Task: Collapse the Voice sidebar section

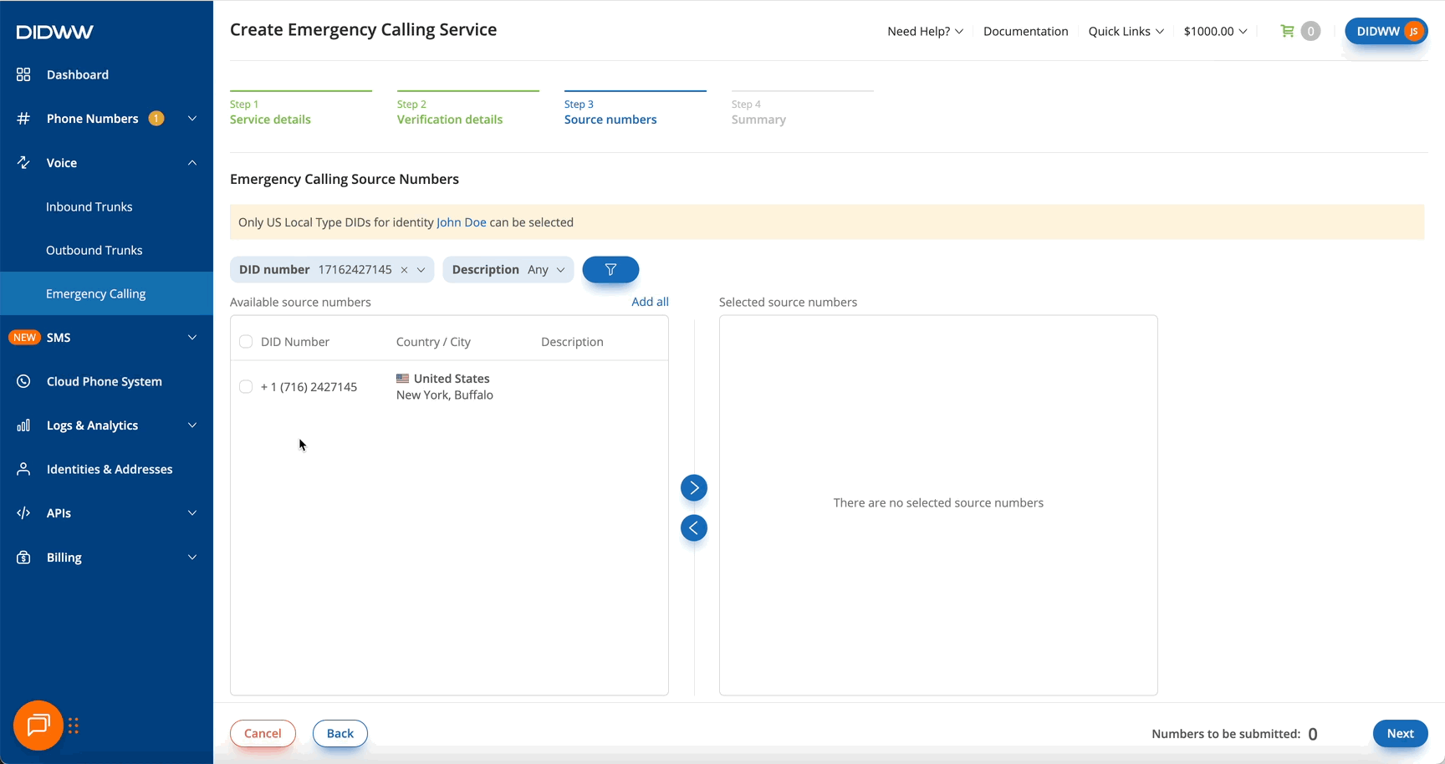Action: pos(192,163)
